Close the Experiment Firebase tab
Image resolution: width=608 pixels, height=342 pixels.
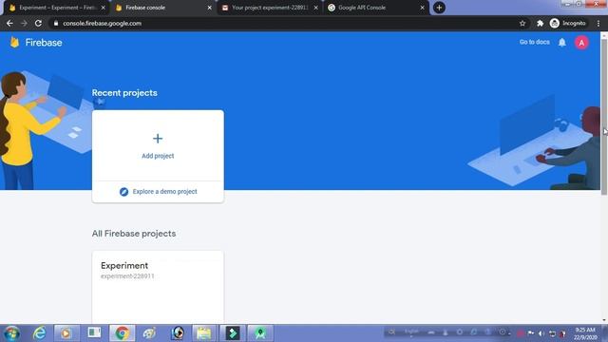tap(104, 8)
